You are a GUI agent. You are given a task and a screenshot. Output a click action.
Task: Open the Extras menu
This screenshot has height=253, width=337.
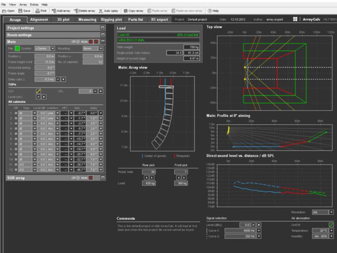pyautogui.click(x=34, y=4)
